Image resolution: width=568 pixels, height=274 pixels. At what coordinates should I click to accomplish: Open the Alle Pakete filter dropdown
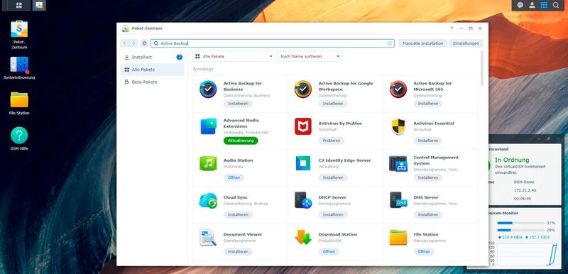click(x=234, y=57)
